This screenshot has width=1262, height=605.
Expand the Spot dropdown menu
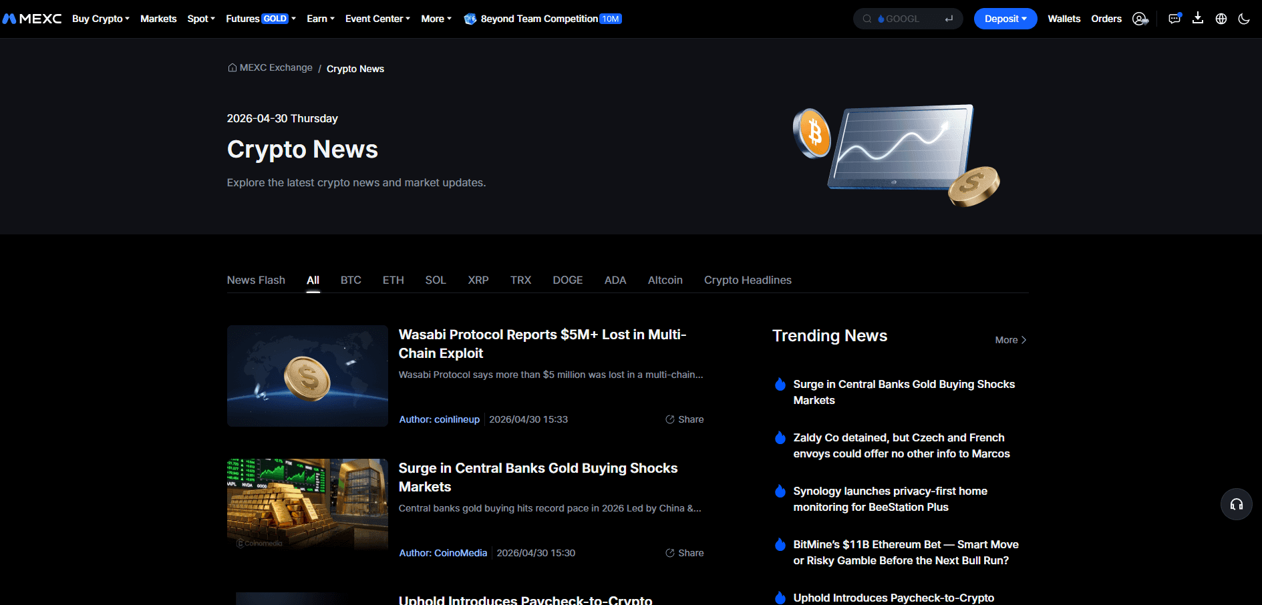click(201, 19)
